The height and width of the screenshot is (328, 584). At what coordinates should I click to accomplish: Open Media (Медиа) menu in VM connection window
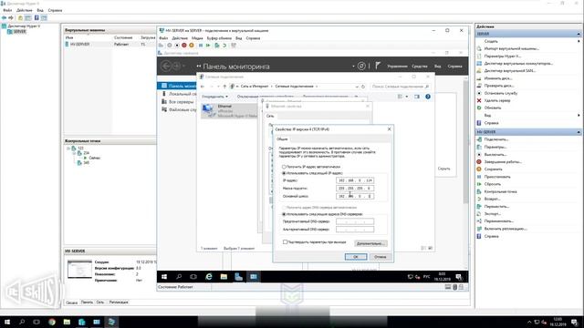[197, 38]
